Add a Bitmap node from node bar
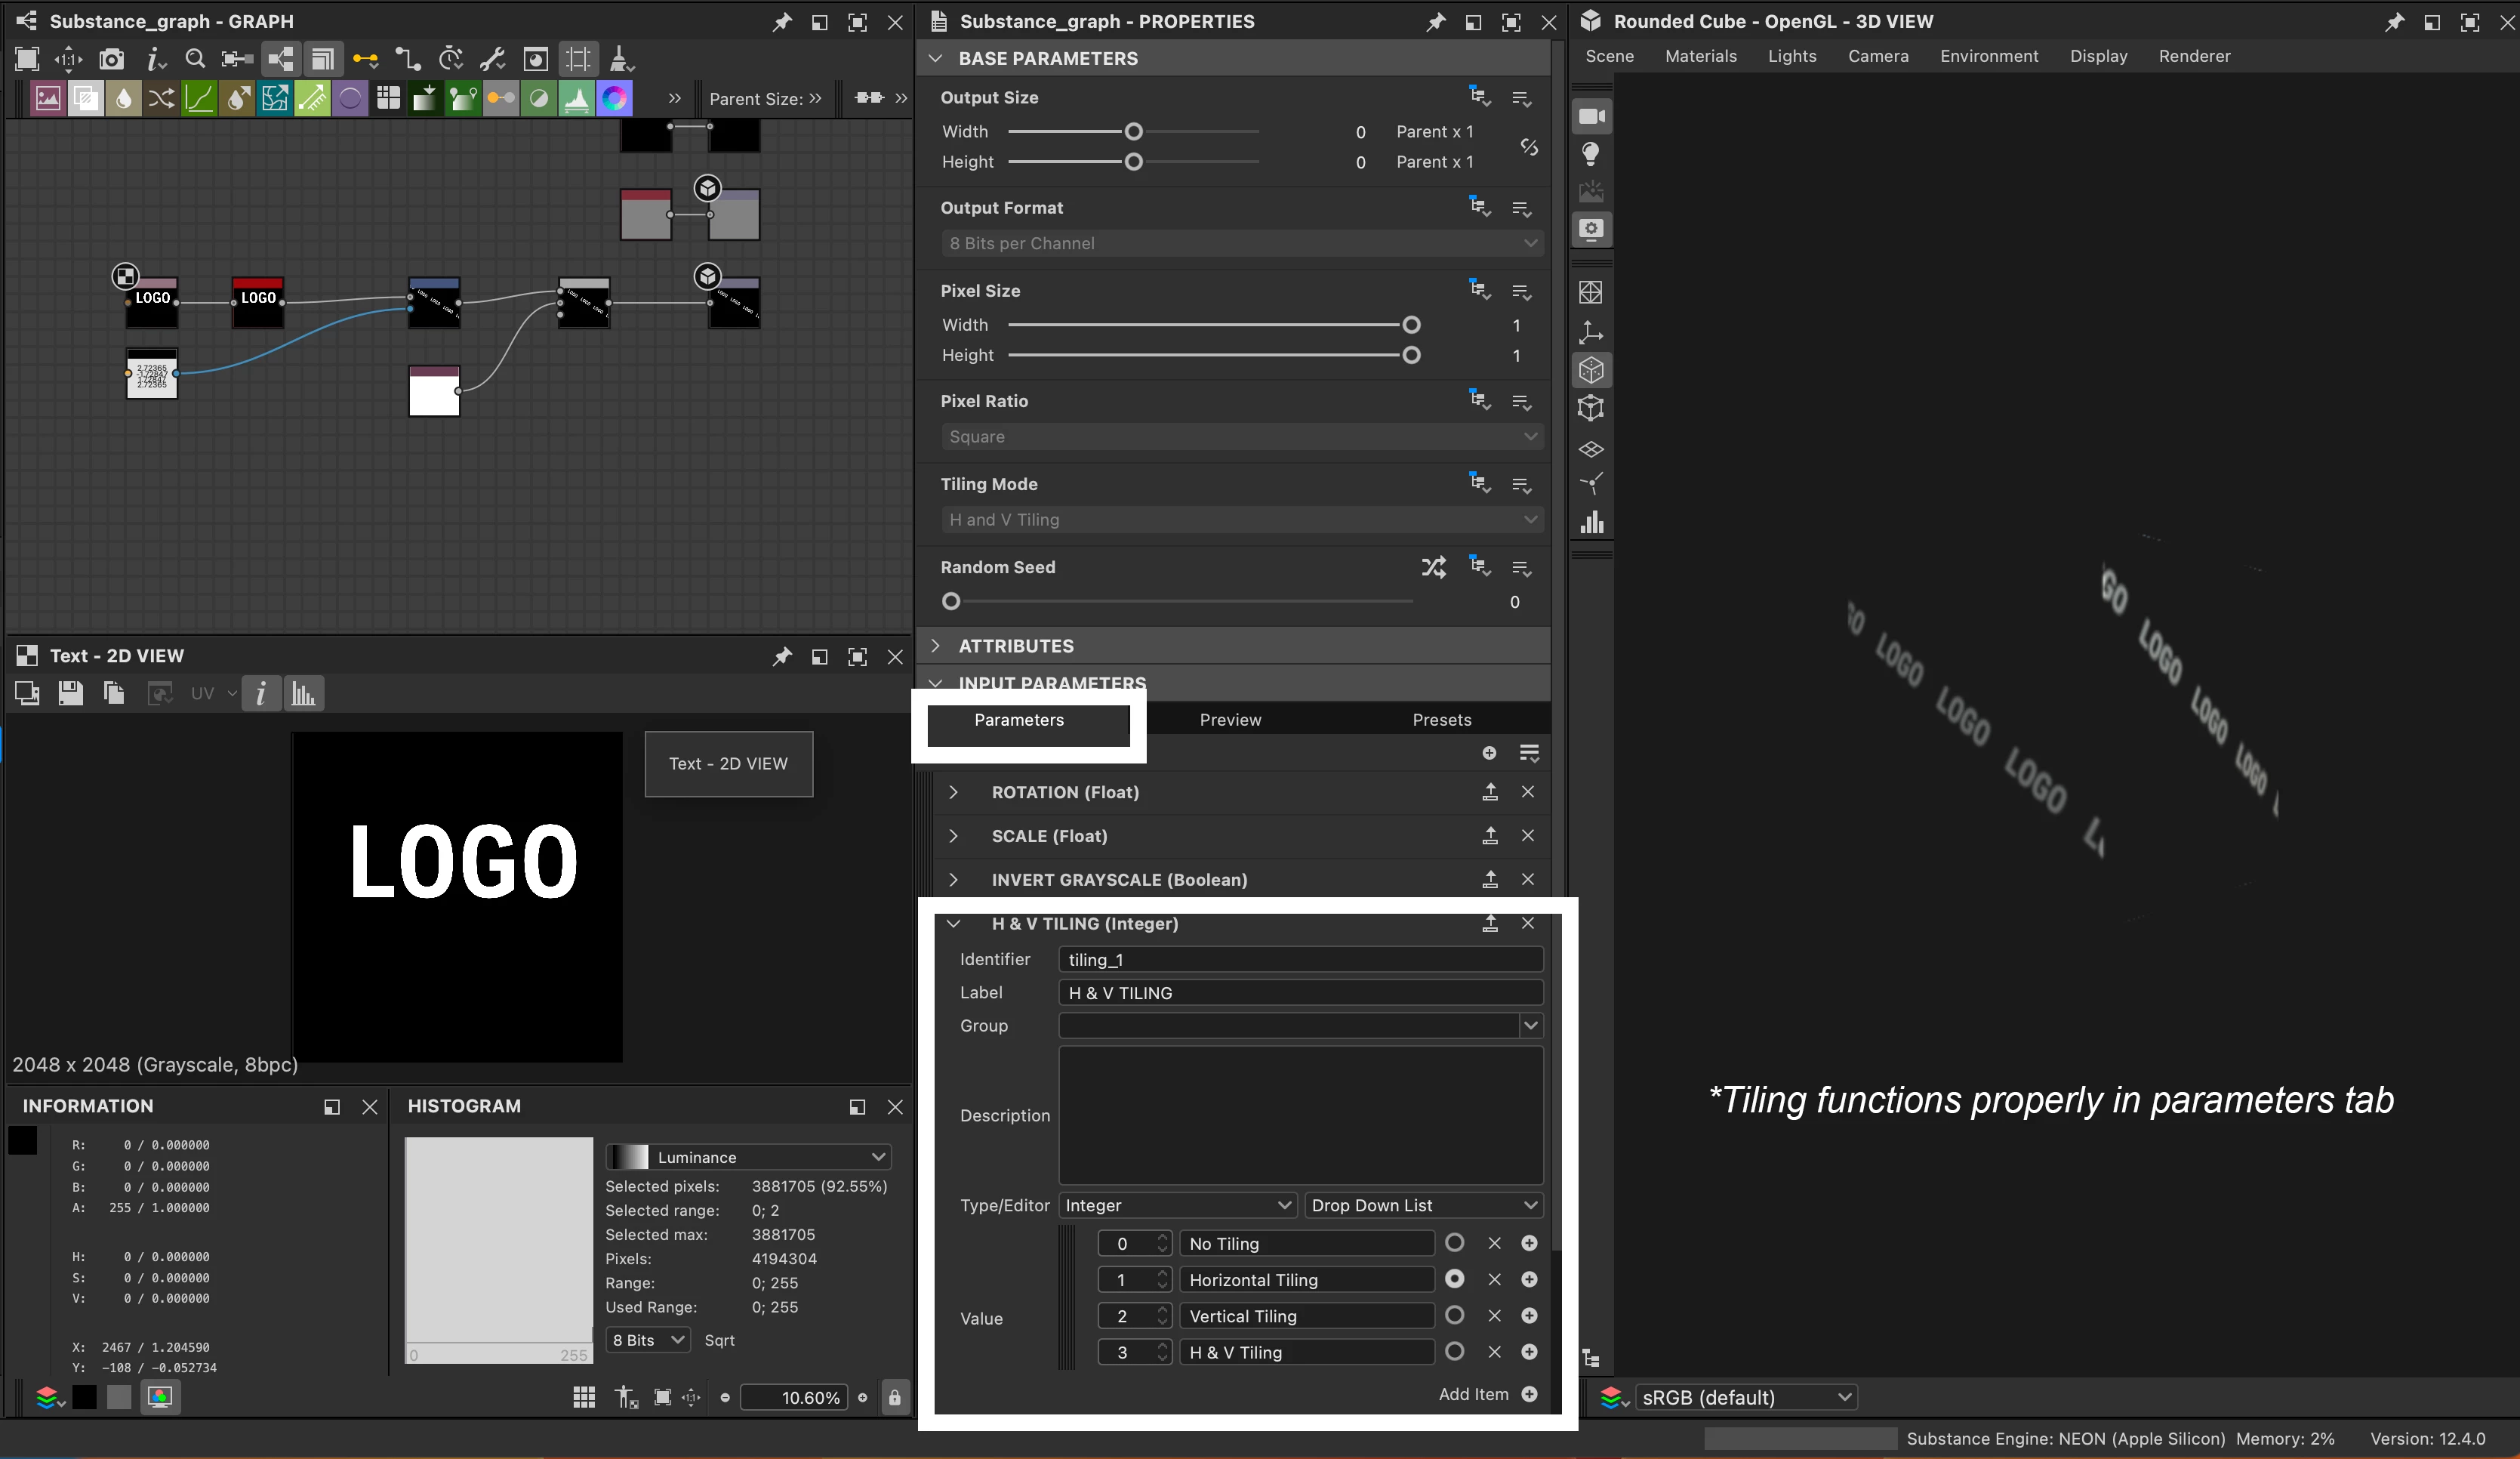Screen dimensions: 2520x1459 48,98
